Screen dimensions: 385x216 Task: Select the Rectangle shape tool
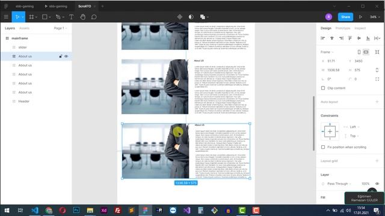tap(45, 17)
